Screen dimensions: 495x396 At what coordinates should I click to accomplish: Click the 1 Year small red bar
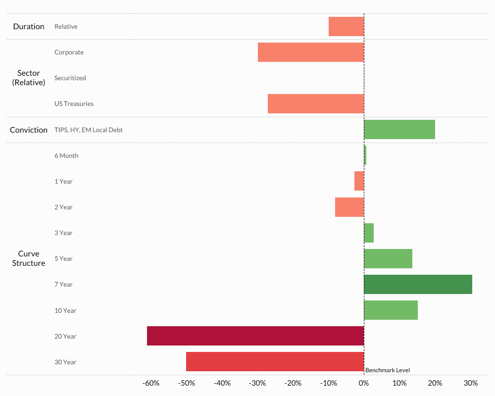point(359,181)
